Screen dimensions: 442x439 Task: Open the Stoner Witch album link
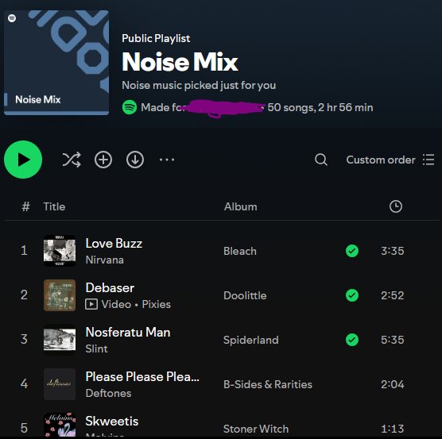pyautogui.click(x=256, y=429)
